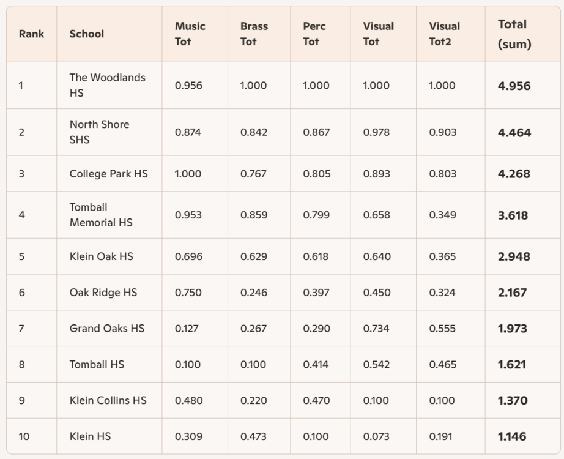Click total value 1.146 for Klein HS
This screenshot has width=564, height=459.
[513, 437]
